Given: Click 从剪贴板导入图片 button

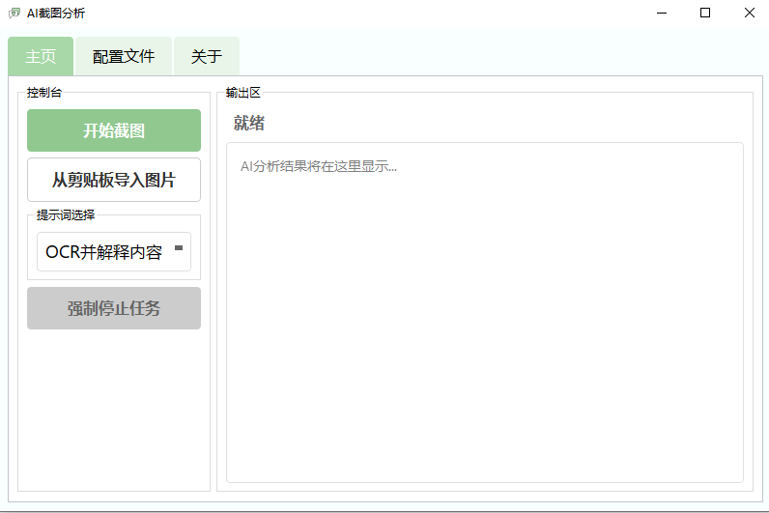Looking at the screenshot, I should click(114, 180).
